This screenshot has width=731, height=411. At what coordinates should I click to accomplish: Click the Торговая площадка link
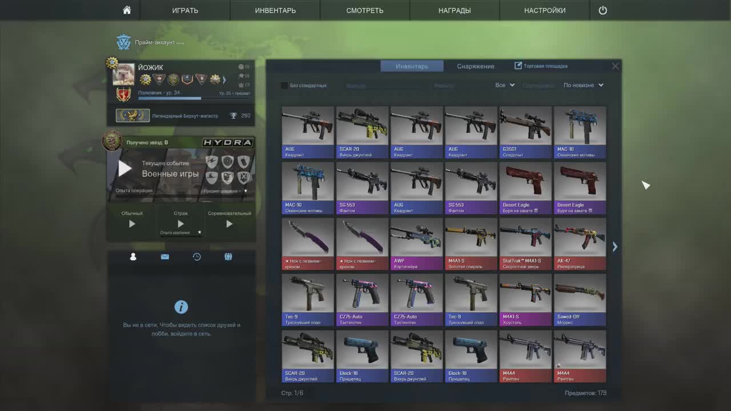point(545,66)
